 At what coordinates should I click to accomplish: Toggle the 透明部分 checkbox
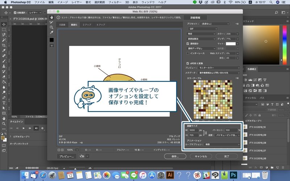[x=188, y=43]
